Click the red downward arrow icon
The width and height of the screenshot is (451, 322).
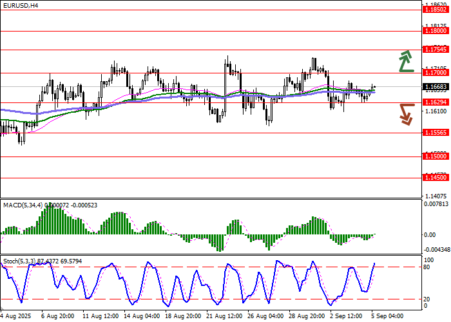[x=405, y=113]
